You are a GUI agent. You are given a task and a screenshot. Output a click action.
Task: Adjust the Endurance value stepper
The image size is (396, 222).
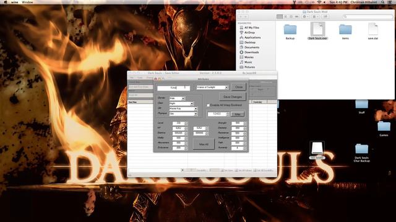pos(186,148)
